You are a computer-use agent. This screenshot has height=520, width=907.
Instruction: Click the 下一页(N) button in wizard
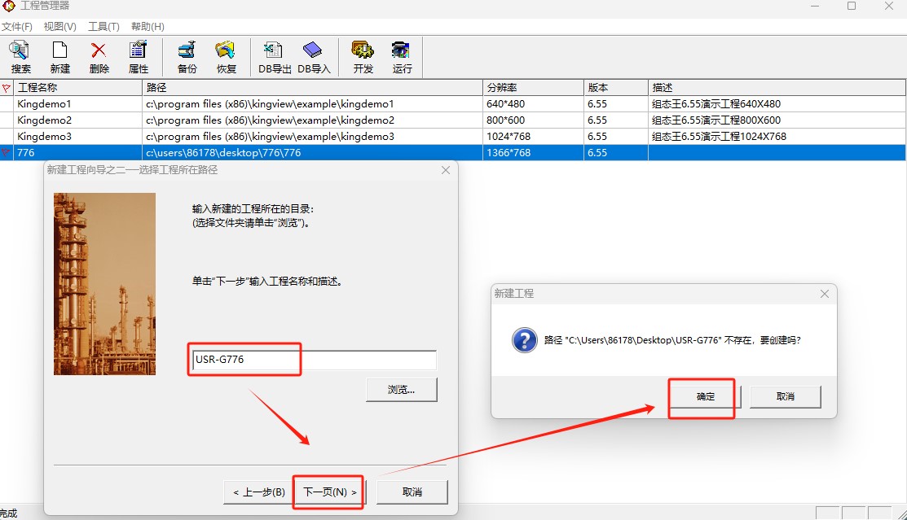[329, 492]
